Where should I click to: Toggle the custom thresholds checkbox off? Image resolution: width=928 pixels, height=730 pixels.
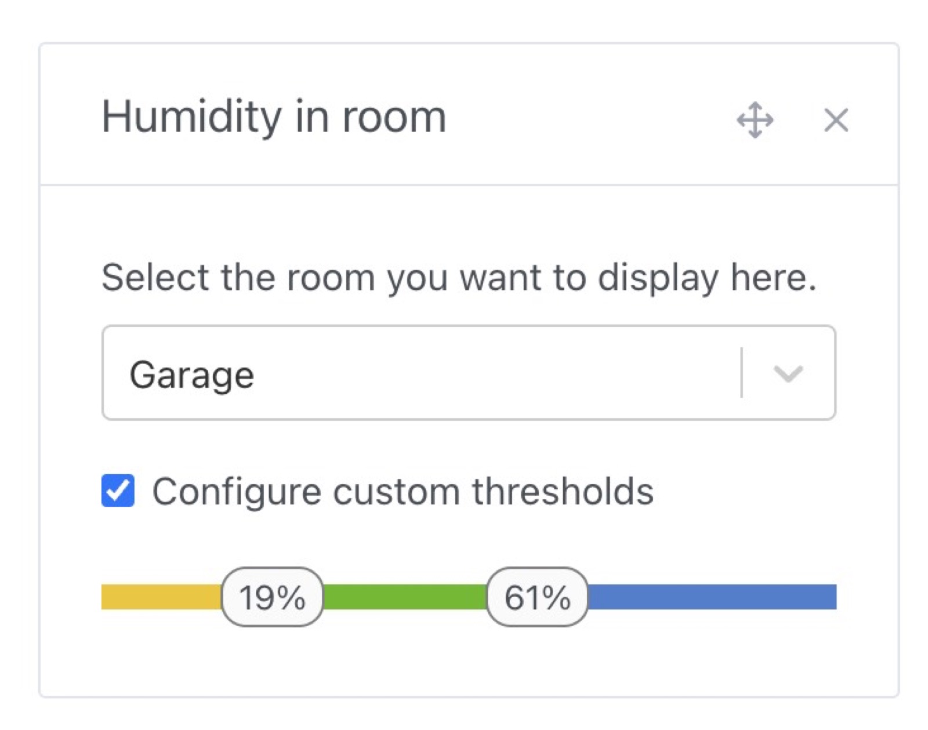point(117,491)
